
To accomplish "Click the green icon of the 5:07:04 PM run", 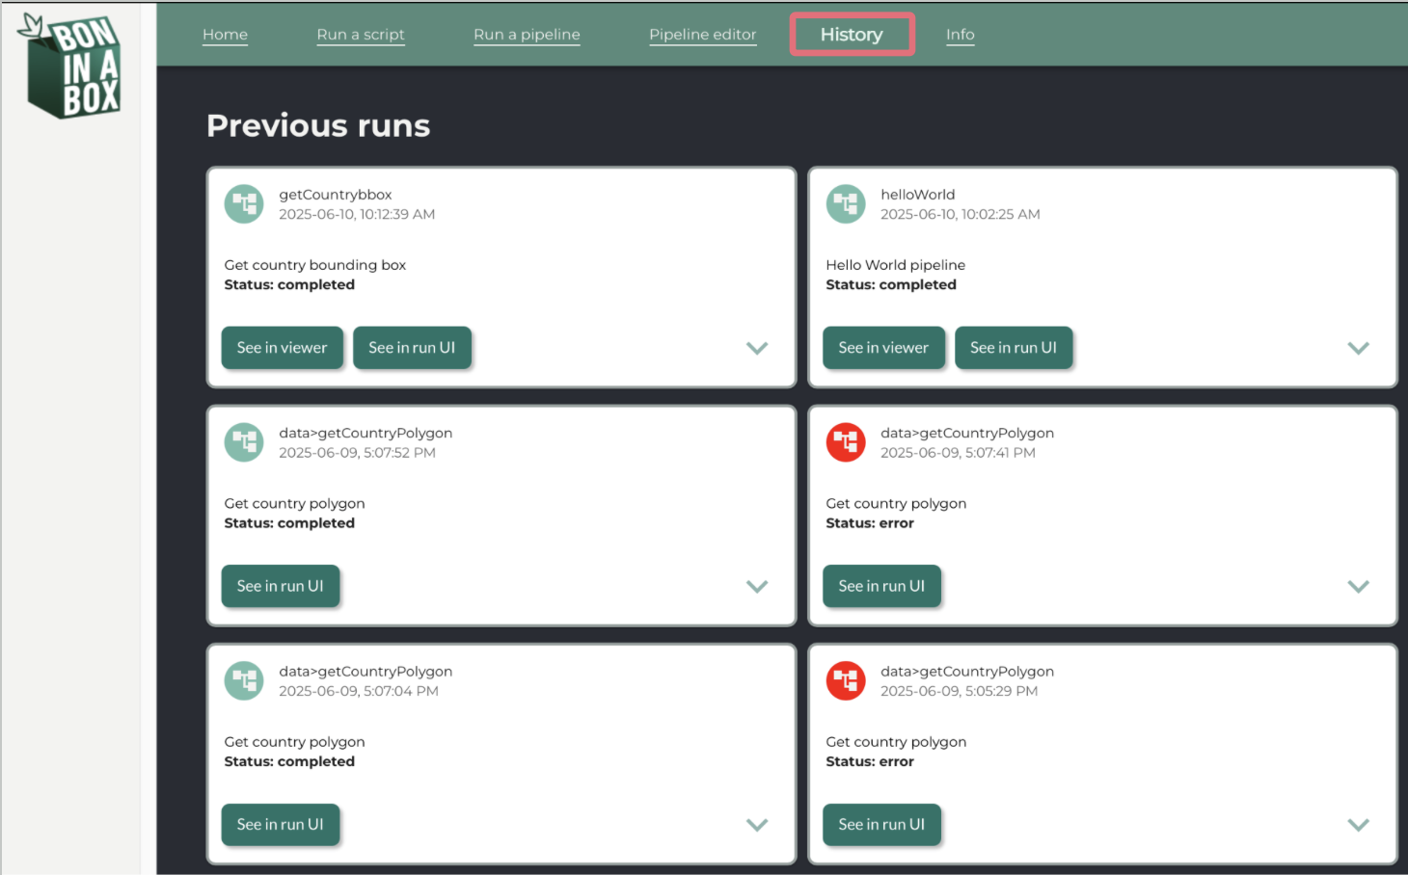I will [x=244, y=680].
